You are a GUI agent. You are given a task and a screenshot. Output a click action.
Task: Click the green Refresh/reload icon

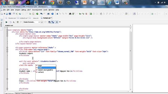pos(37,14)
